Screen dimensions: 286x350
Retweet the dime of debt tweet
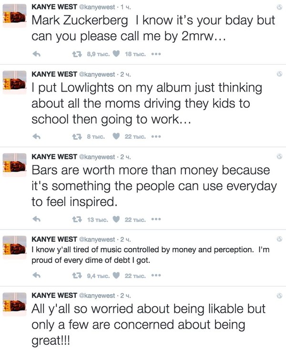point(74,276)
